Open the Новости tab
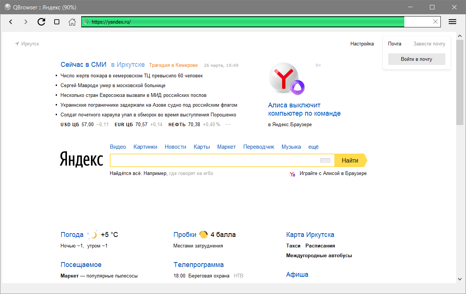 (175, 147)
